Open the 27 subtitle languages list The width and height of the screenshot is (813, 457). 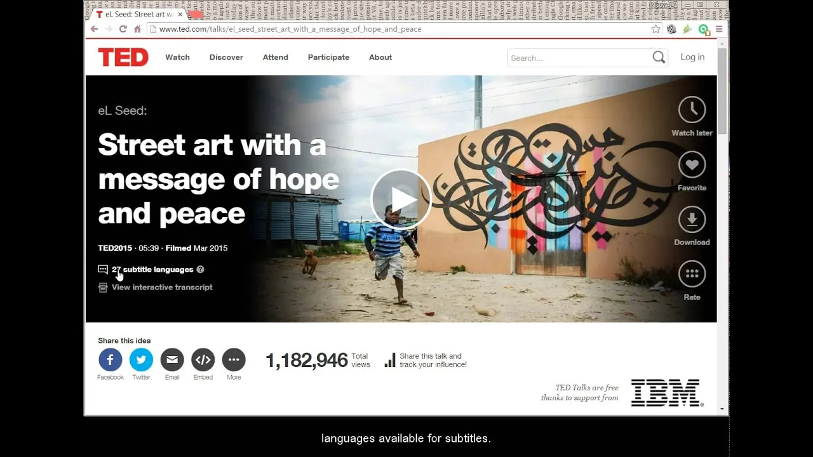click(x=152, y=269)
